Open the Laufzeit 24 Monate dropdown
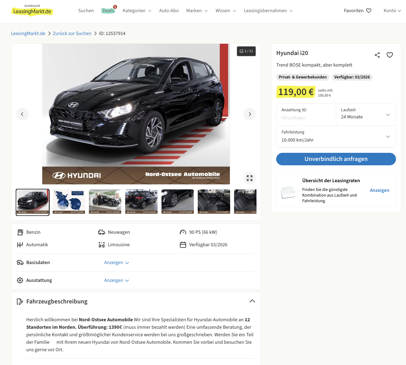The height and width of the screenshot is (365, 406). (x=366, y=114)
